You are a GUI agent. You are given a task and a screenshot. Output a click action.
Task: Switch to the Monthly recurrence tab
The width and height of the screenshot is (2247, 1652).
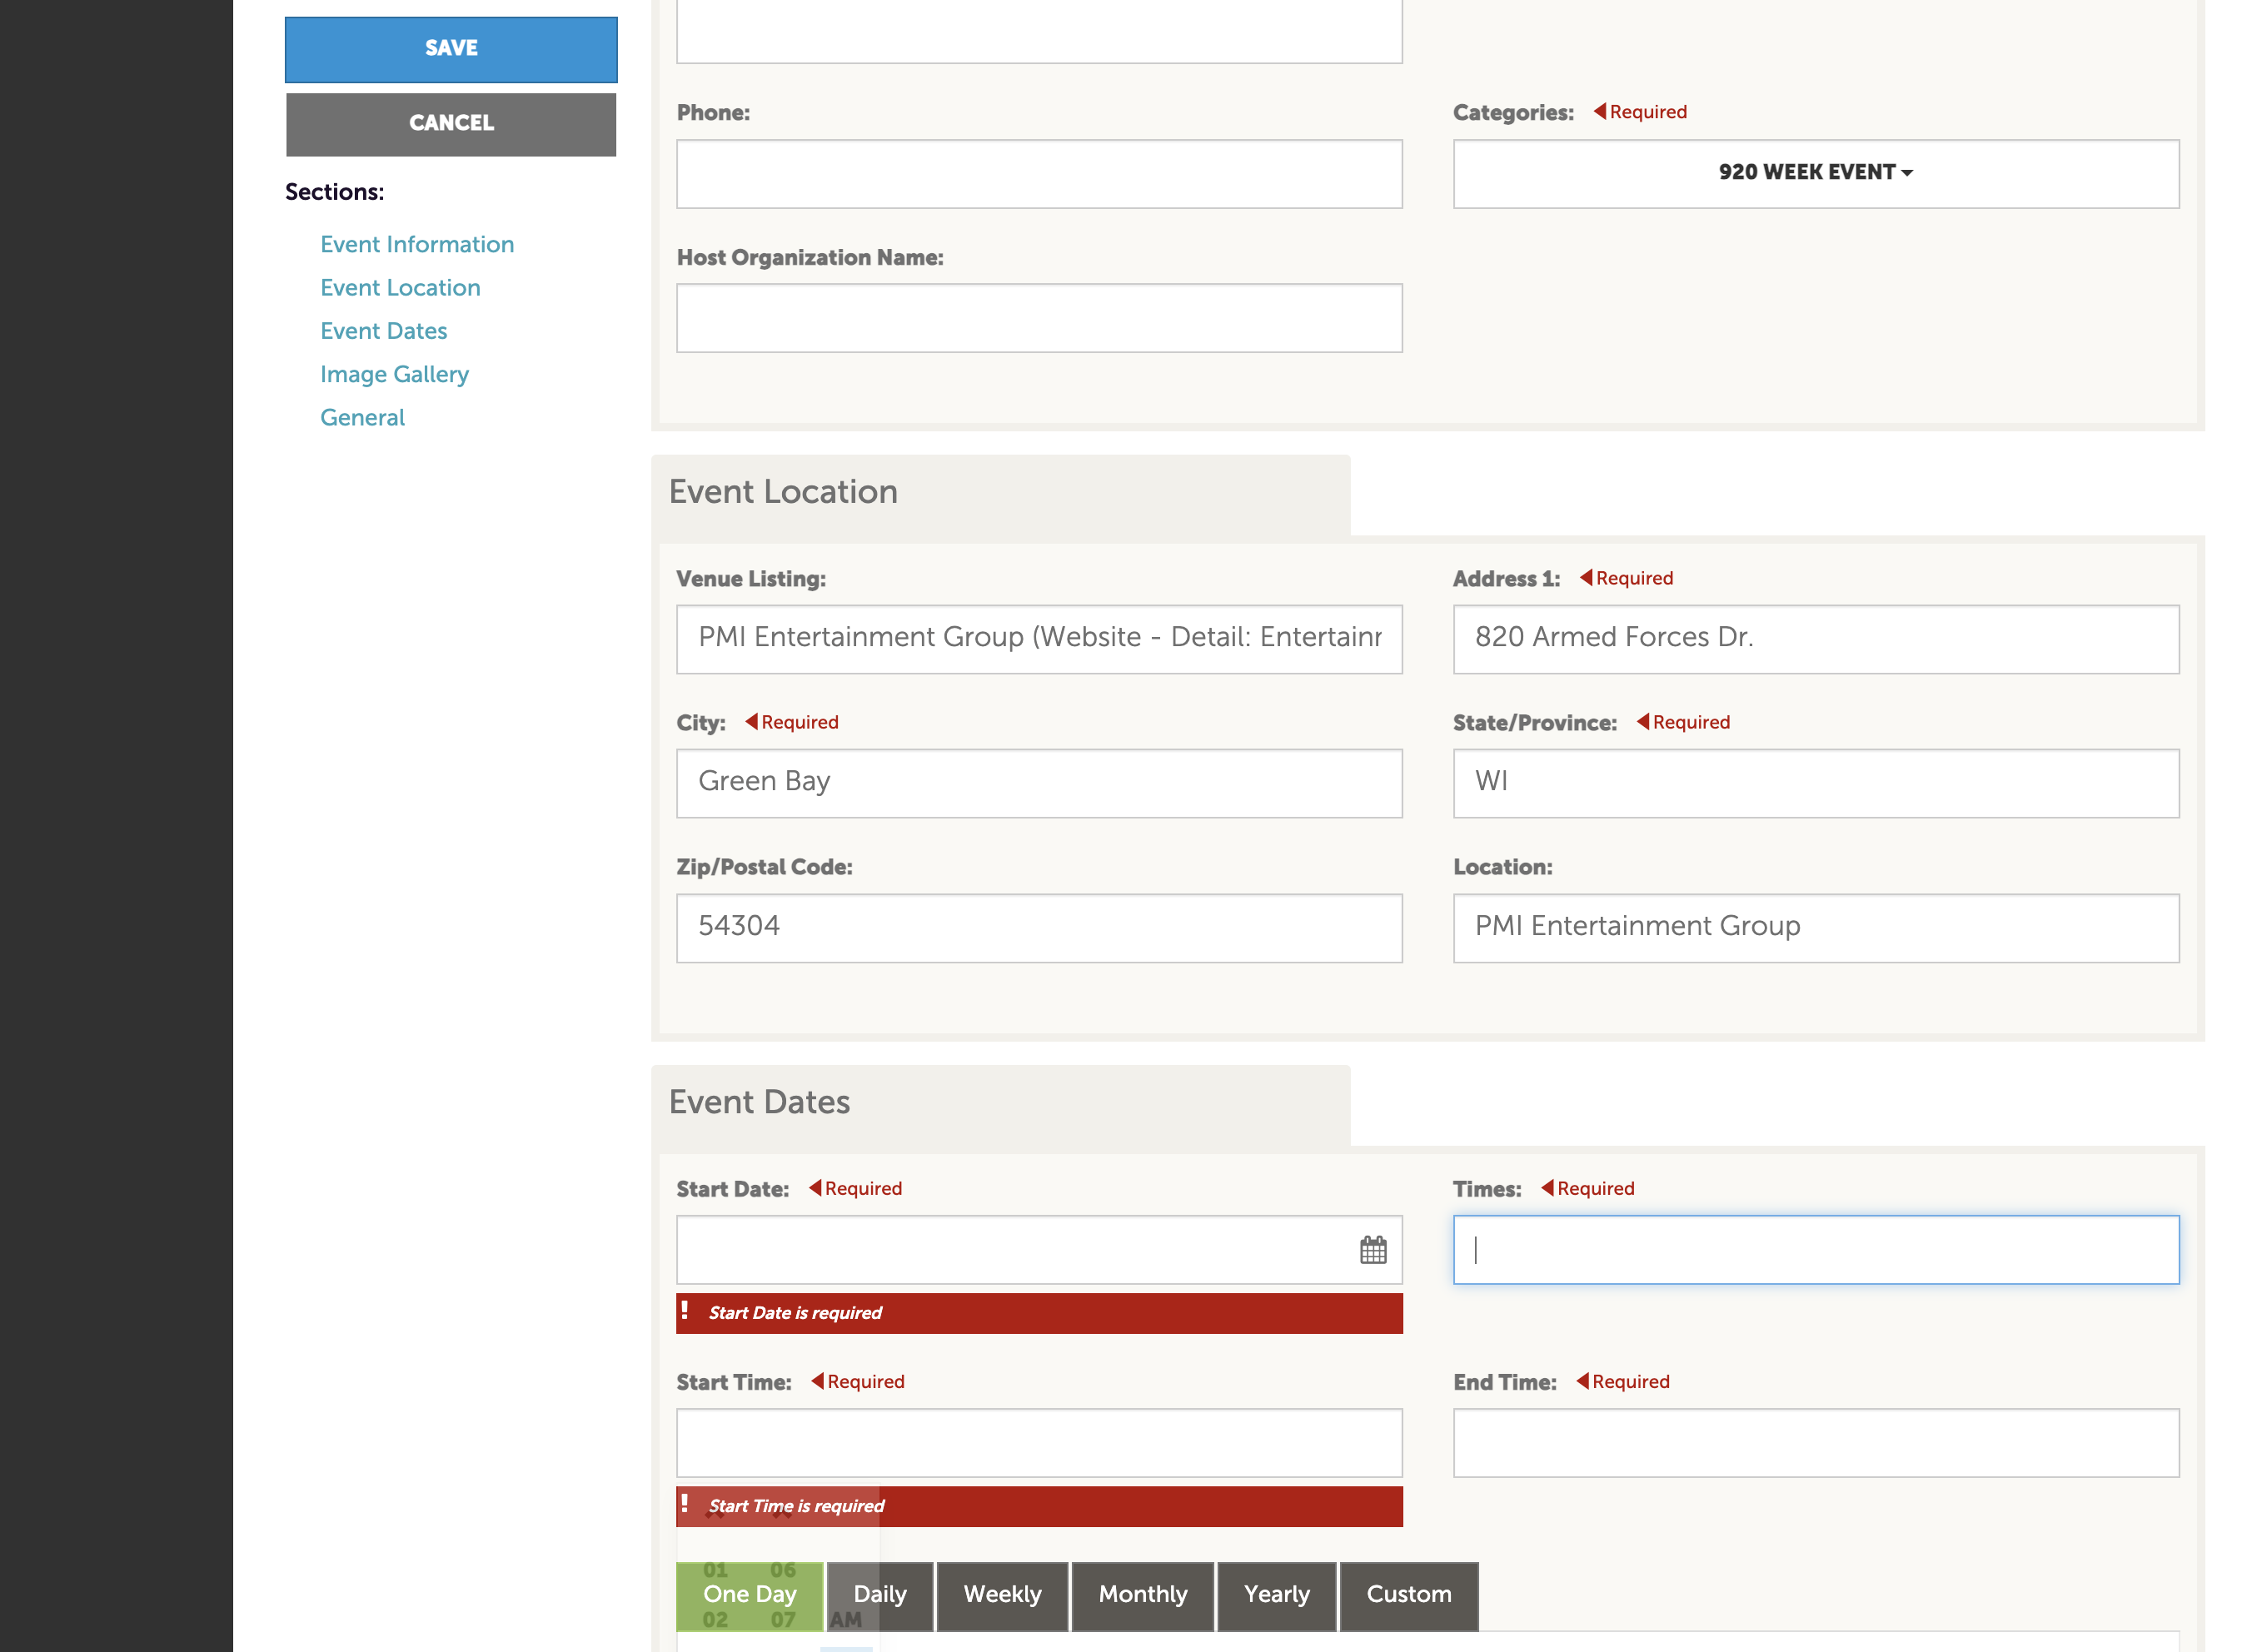pyautogui.click(x=1143, y=1596)
